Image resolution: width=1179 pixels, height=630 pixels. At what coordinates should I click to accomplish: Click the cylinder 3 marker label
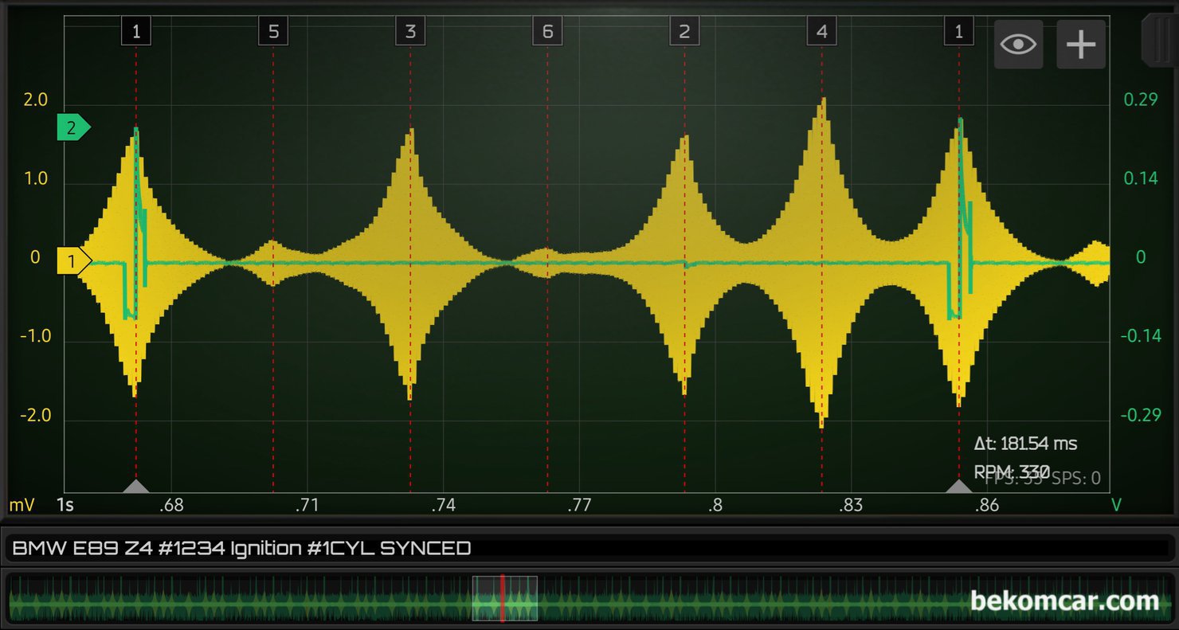[410, 32]
